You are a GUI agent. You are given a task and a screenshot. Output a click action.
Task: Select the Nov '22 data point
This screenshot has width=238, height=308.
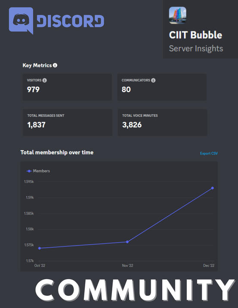tap(127, 242)
